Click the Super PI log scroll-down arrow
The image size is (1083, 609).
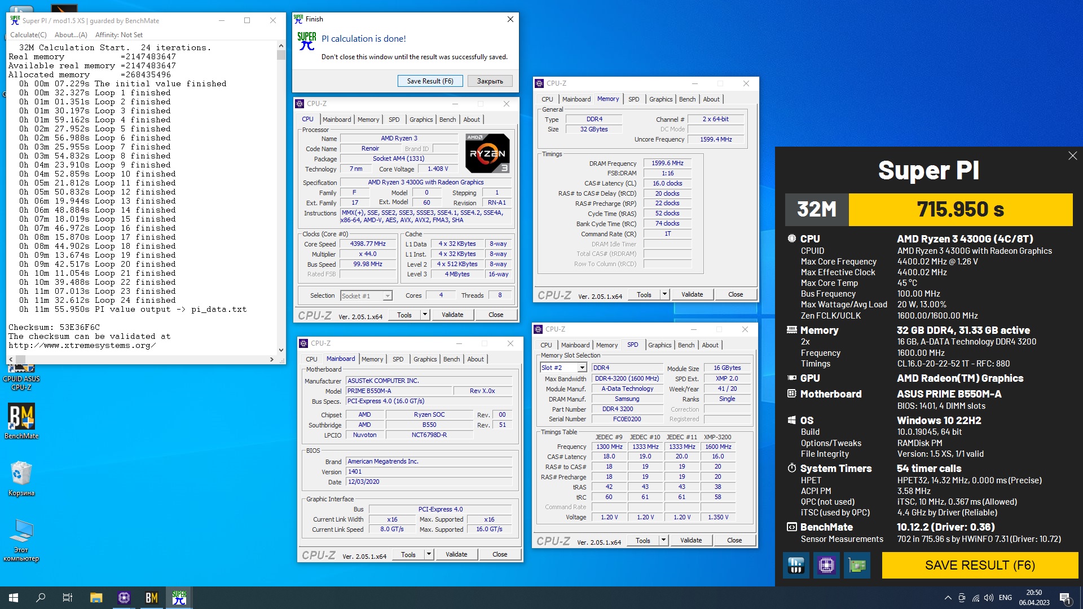coord(281,350)
